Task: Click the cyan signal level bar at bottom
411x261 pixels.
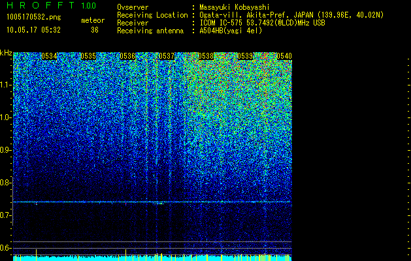Action: pyautogui.click(x=152, y=258)
